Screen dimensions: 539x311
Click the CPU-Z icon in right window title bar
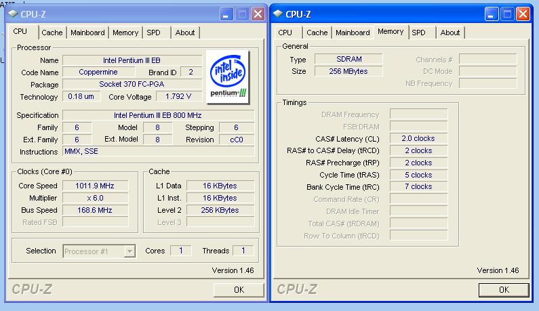click(x=278, y=14)
